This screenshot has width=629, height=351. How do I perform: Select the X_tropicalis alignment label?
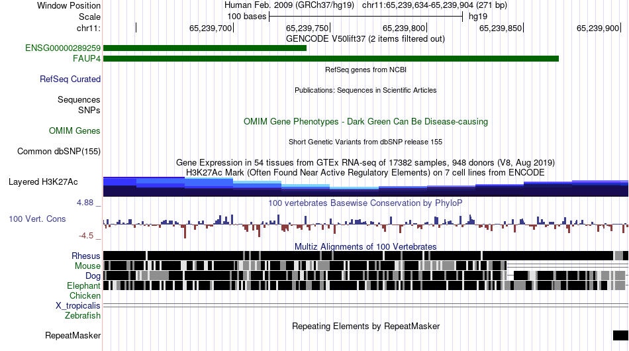click(x=78, y=306)
